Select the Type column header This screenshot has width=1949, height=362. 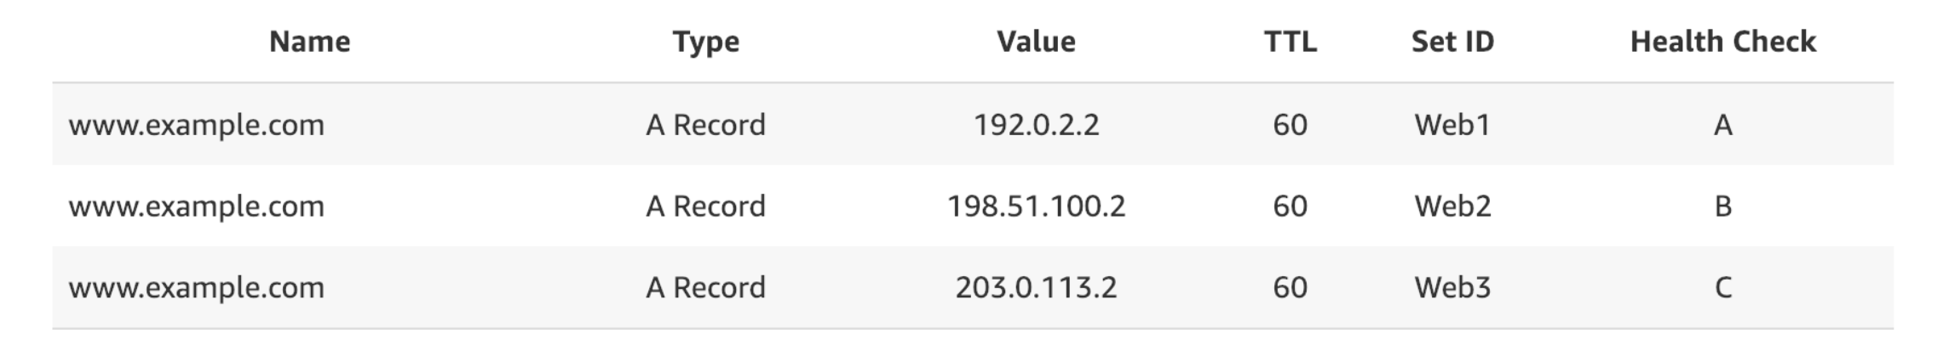pyautogui.click(x=705, y=42)
